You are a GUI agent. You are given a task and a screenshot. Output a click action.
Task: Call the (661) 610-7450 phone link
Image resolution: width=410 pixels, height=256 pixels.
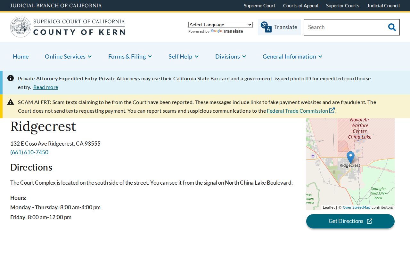[x=29, y=152]
